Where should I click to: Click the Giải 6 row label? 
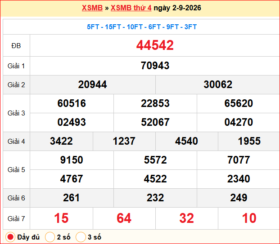click(x=16, y=198)
